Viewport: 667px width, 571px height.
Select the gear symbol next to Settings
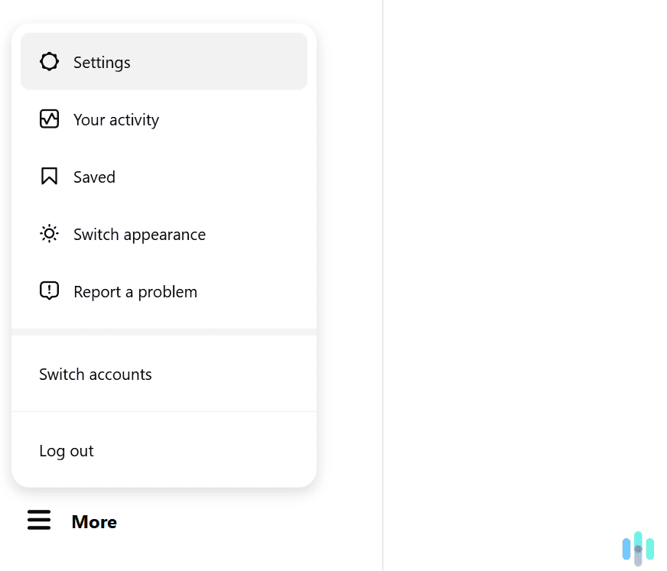49,61
